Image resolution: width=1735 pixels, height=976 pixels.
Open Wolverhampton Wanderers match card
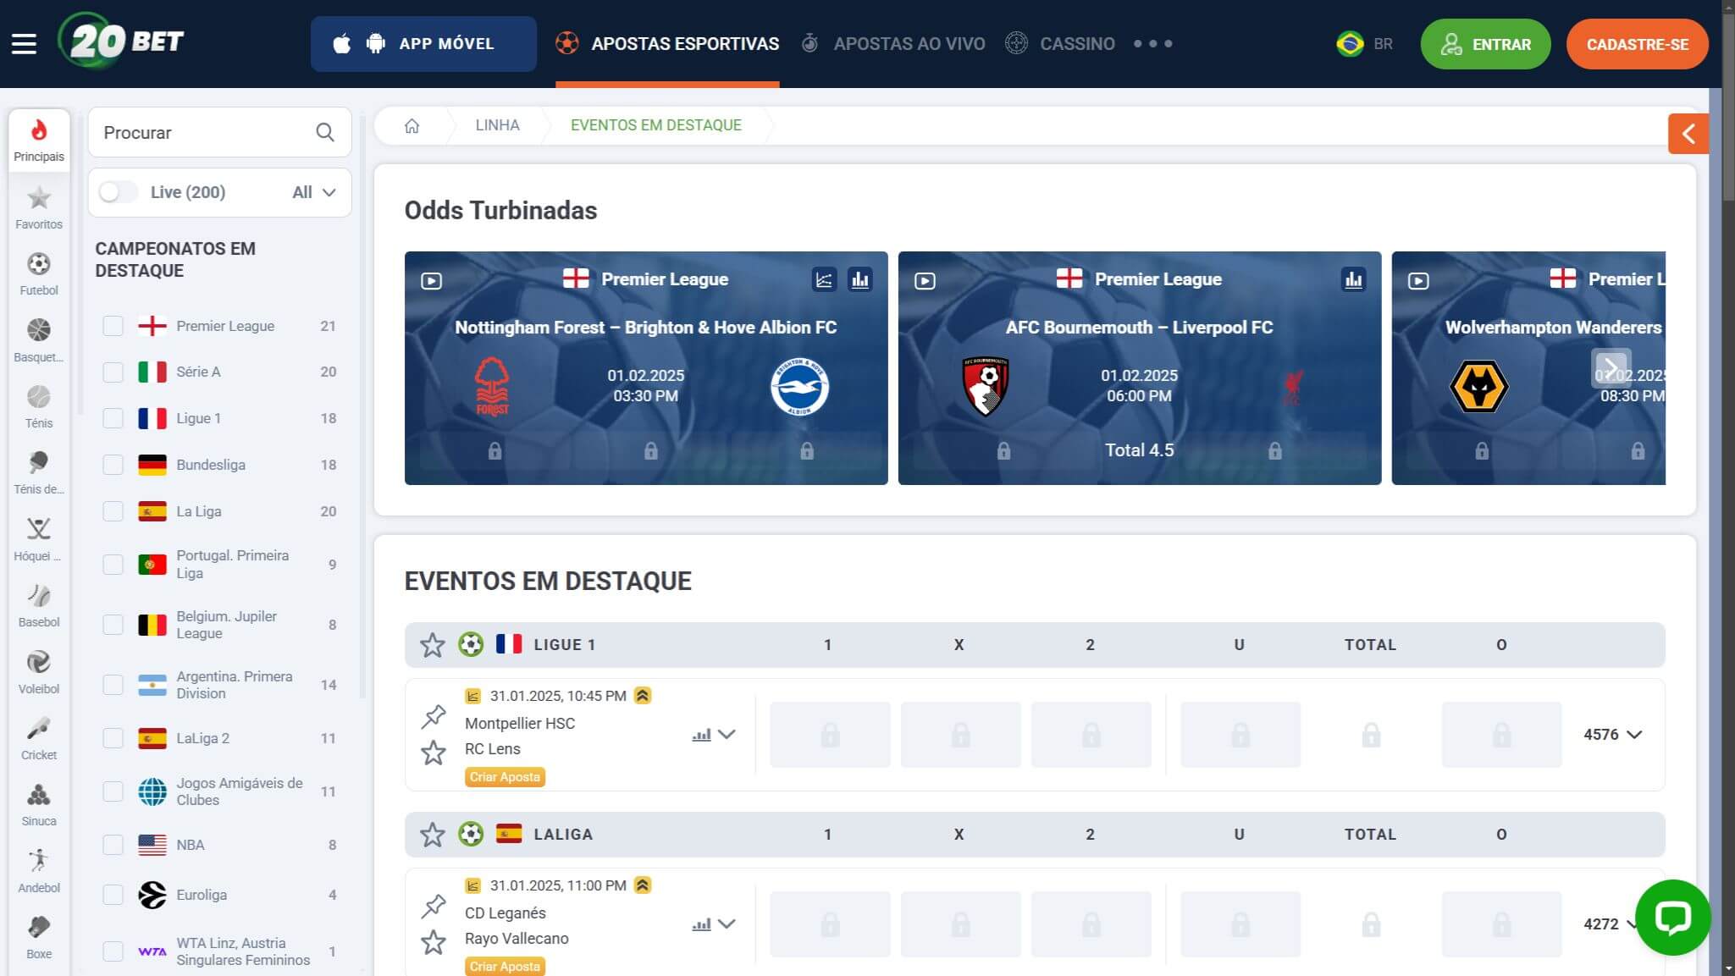pyautogui.click(x=1528, y=368)
